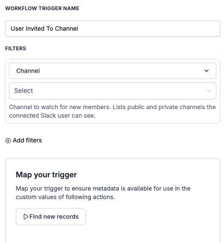Click the chevron arrow in the Channel dropdown

point(207,71)
